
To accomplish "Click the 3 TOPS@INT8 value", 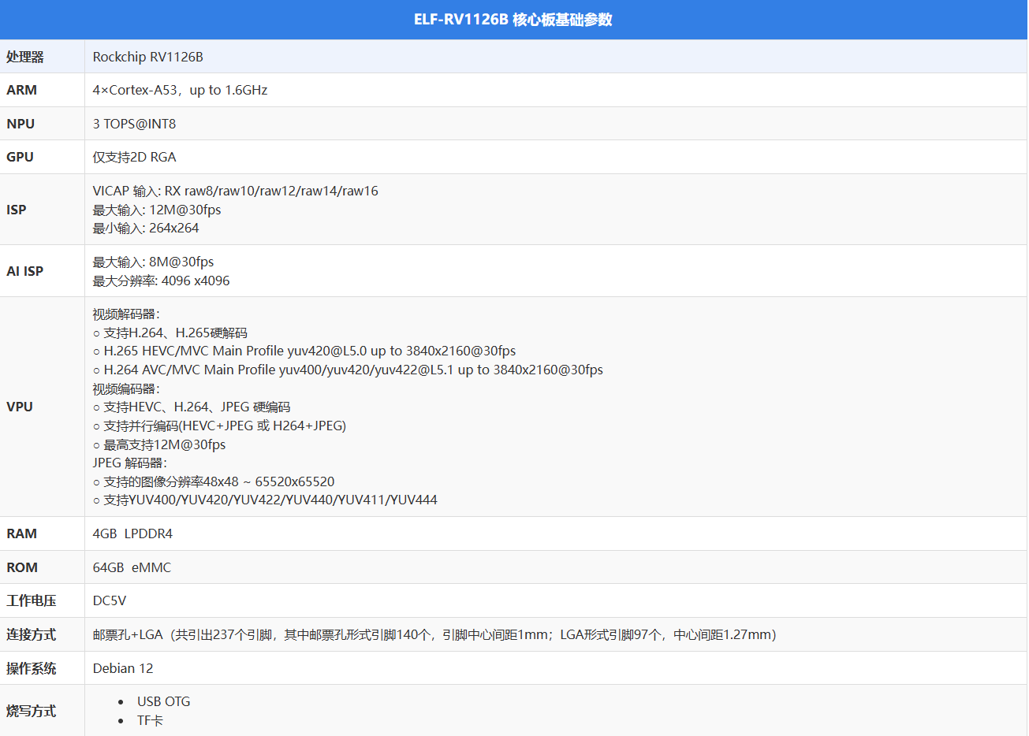I will pos(134,124).
